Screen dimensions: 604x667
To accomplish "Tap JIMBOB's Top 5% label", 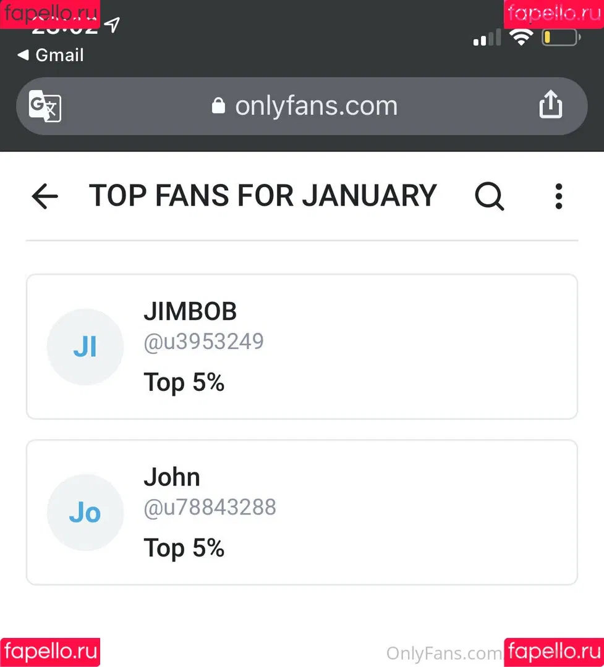I will pos(184,382).
